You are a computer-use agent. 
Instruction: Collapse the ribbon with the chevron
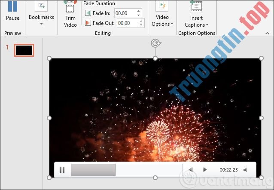click(267, 33)
